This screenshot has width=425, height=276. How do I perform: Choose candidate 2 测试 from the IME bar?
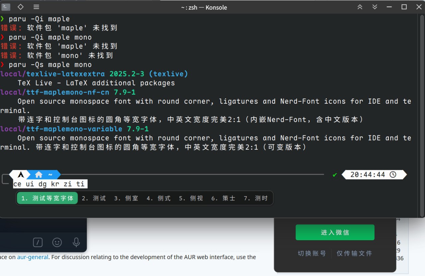click(x=94, y=198)
